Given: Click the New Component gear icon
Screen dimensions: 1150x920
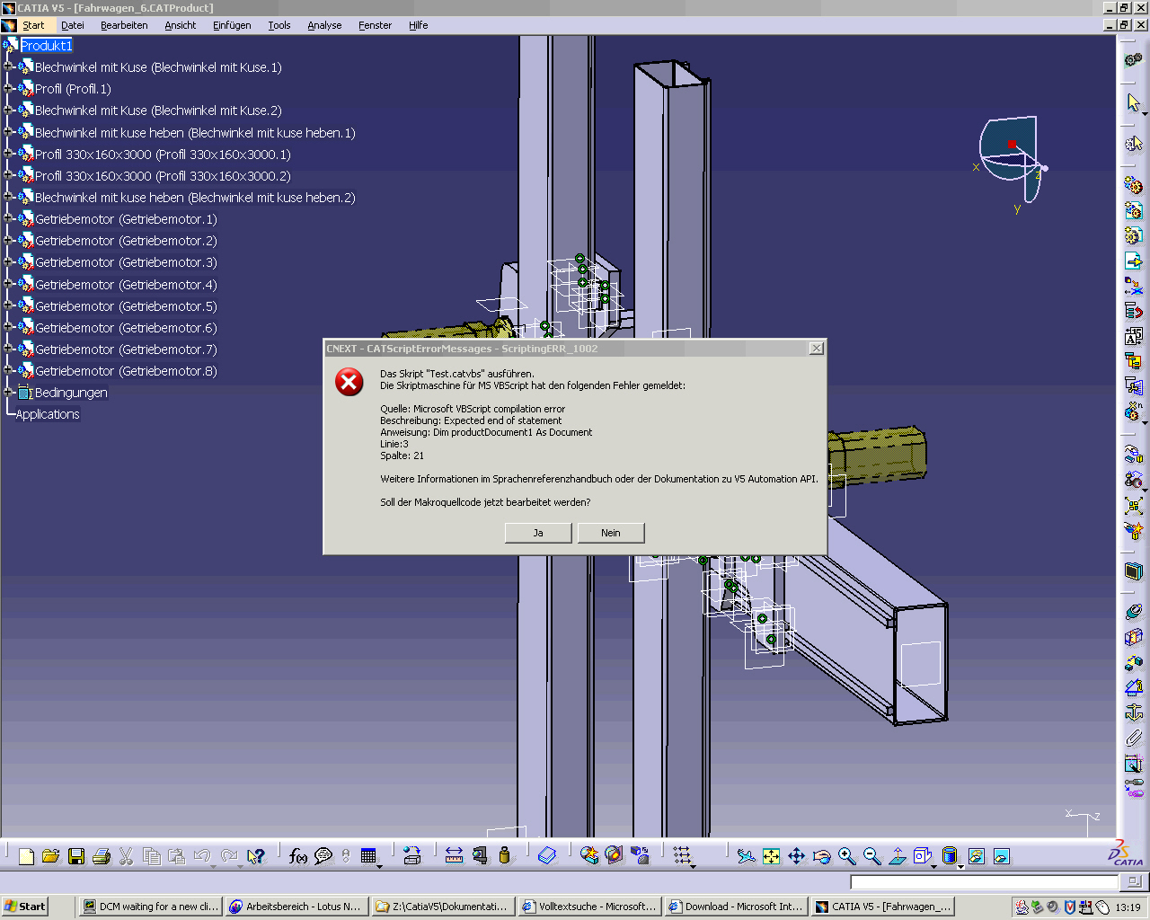Looking at the screenshot, I should click(x=1134, y=185).
